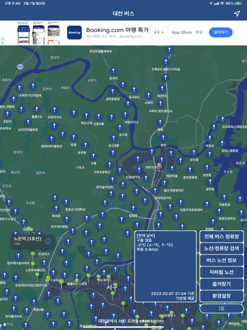Viewport: 247px width, 330px height.
Task: Select the bus stop pin for 금고2통
Action: point(114,138)
